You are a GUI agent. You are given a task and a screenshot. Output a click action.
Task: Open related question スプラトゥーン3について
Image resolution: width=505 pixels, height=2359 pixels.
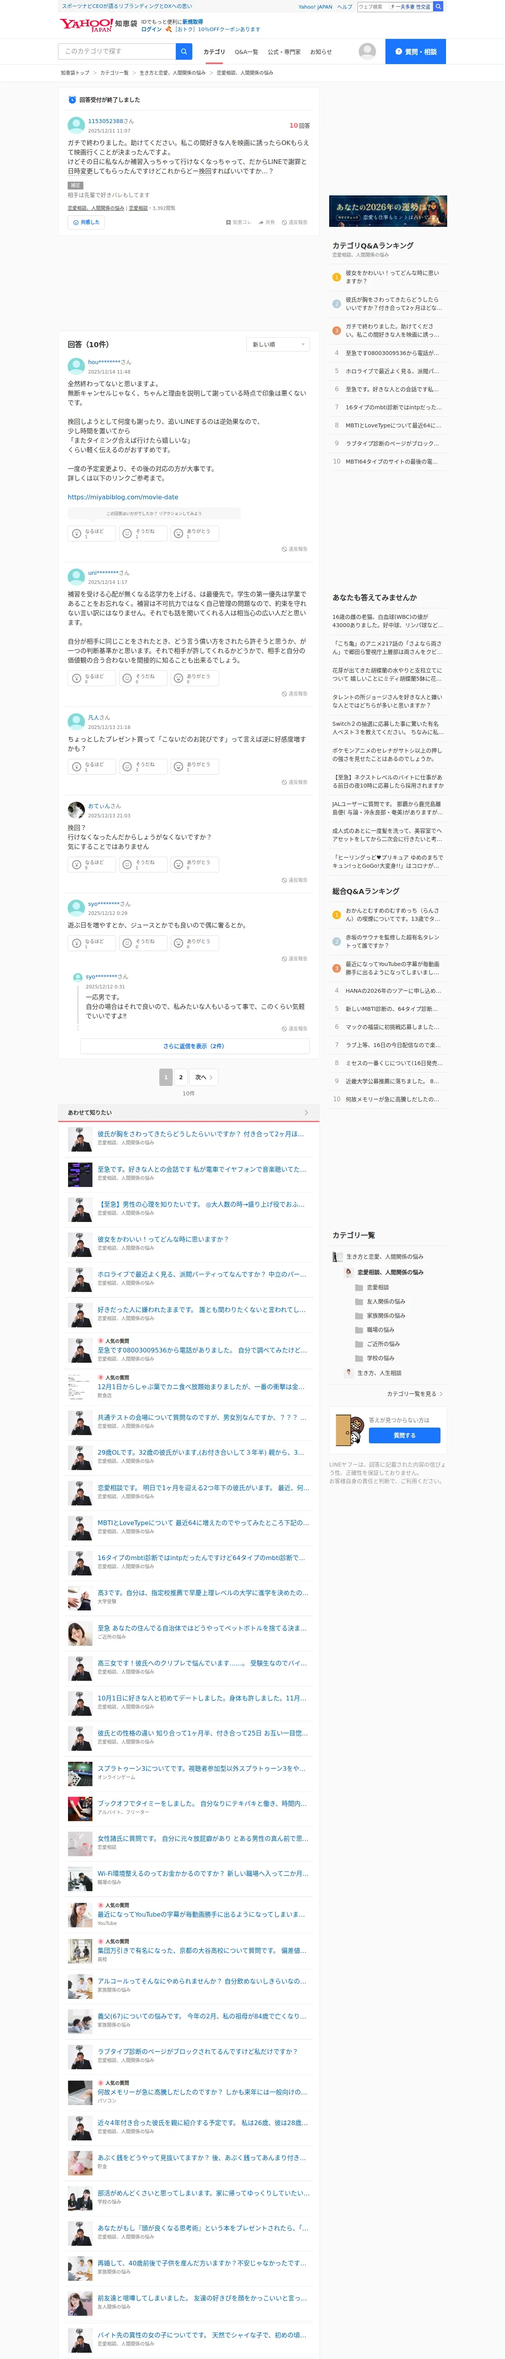pos(202,1768)
